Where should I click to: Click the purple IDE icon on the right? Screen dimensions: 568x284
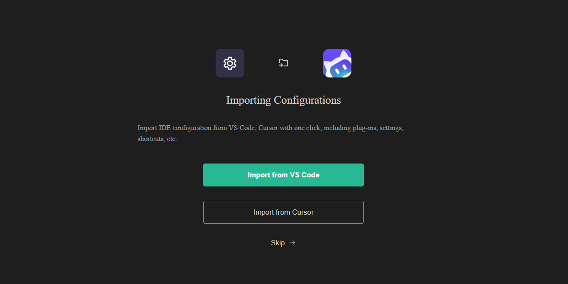pyautogui.click(x=337, y=63)
